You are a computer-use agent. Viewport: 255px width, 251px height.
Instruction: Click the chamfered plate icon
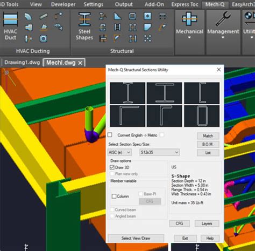pyautogui.click(x=147, y=28)
